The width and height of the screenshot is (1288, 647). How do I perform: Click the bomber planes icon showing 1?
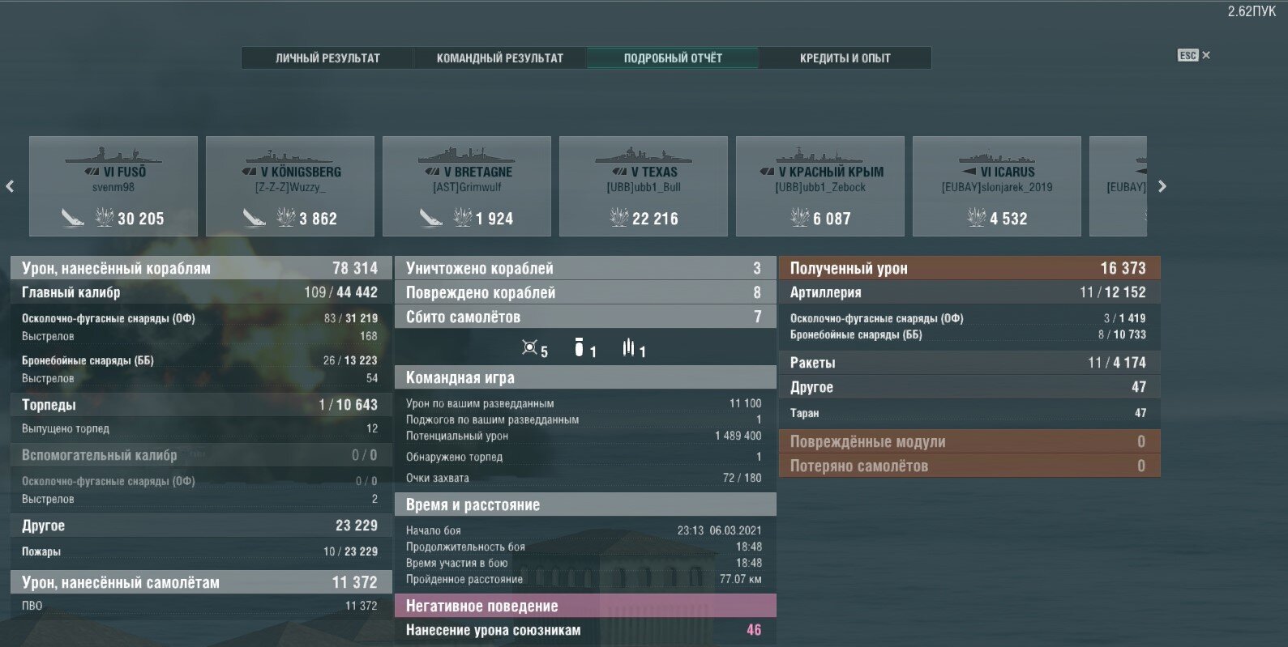[579, 347]
